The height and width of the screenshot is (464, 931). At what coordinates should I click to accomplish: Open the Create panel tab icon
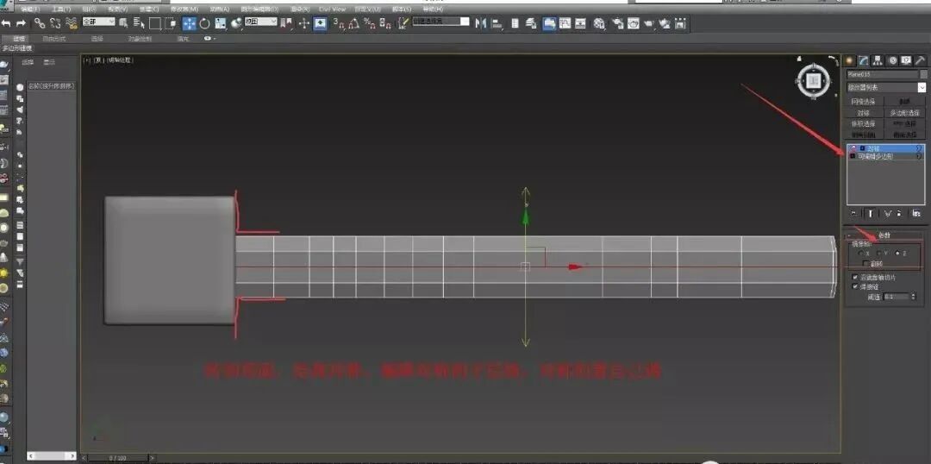(848, 60)
